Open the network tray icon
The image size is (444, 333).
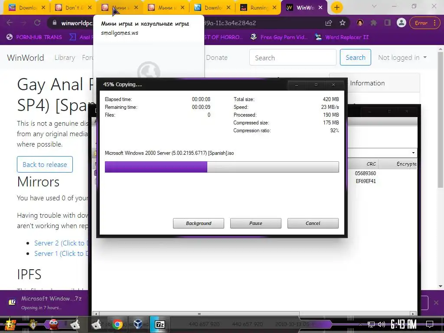[371, 324]
